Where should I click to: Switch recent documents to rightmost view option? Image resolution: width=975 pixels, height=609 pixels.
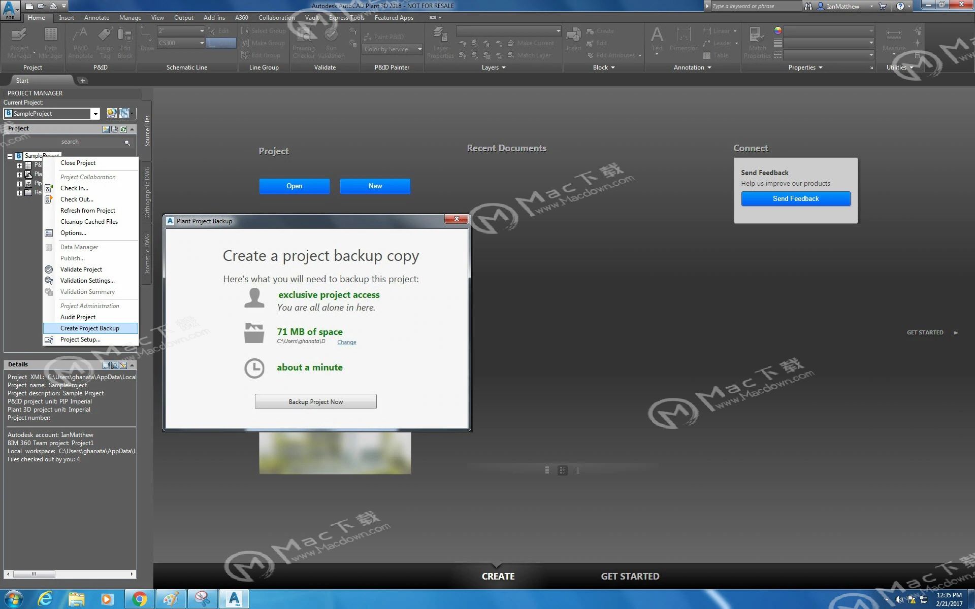pyautogui.click(x=577, y=470)
